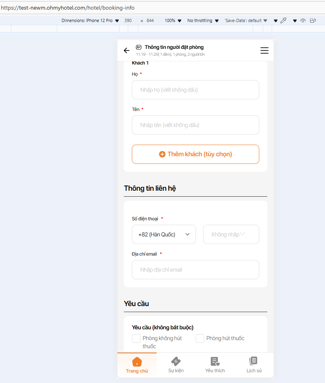Expand the +82 (Hàn Quốc) country code dropdown
325x383 pixels.
[x=164, y=234]
